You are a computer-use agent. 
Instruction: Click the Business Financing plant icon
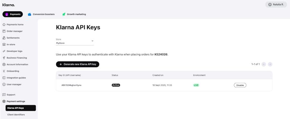pos(4,58)
